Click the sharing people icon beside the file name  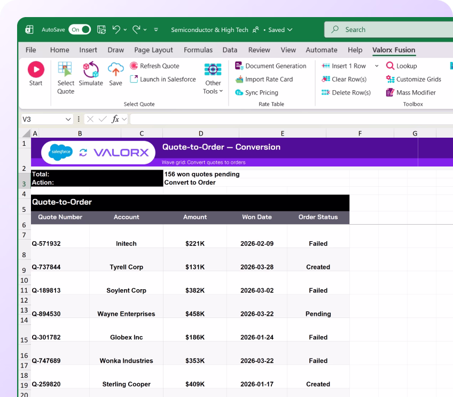point(256,30)
